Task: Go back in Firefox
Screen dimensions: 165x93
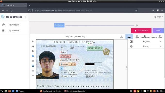Action: point(3,11)
